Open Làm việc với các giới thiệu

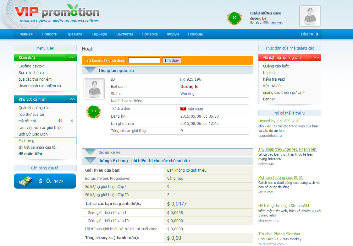tap(41, 128)
